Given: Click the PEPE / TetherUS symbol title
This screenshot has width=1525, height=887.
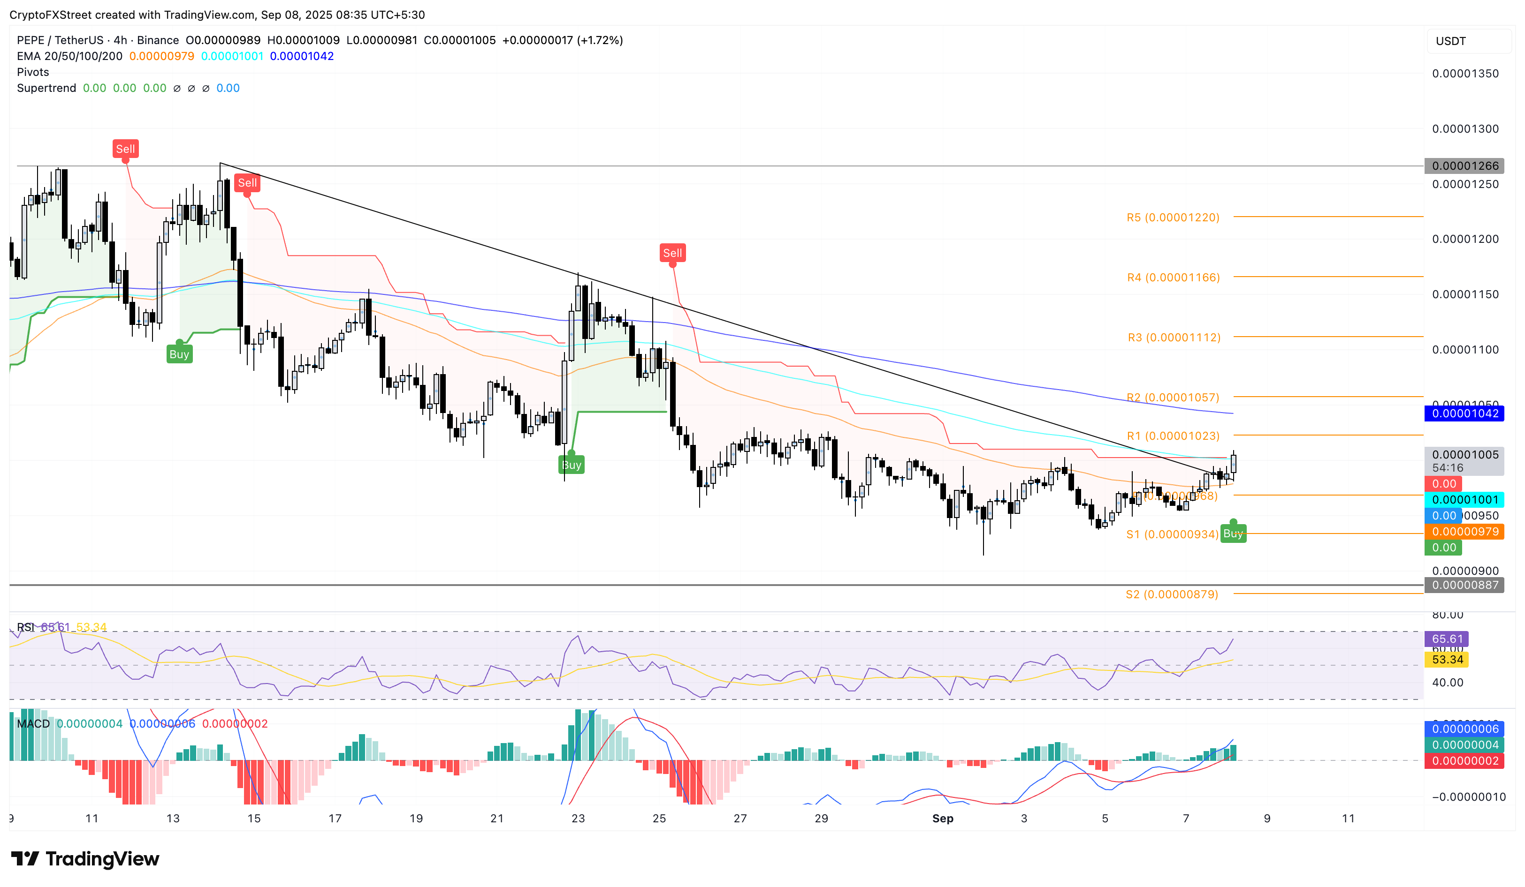Looking at the screenshot, I should pyautogui.click(x=60, y=40).
